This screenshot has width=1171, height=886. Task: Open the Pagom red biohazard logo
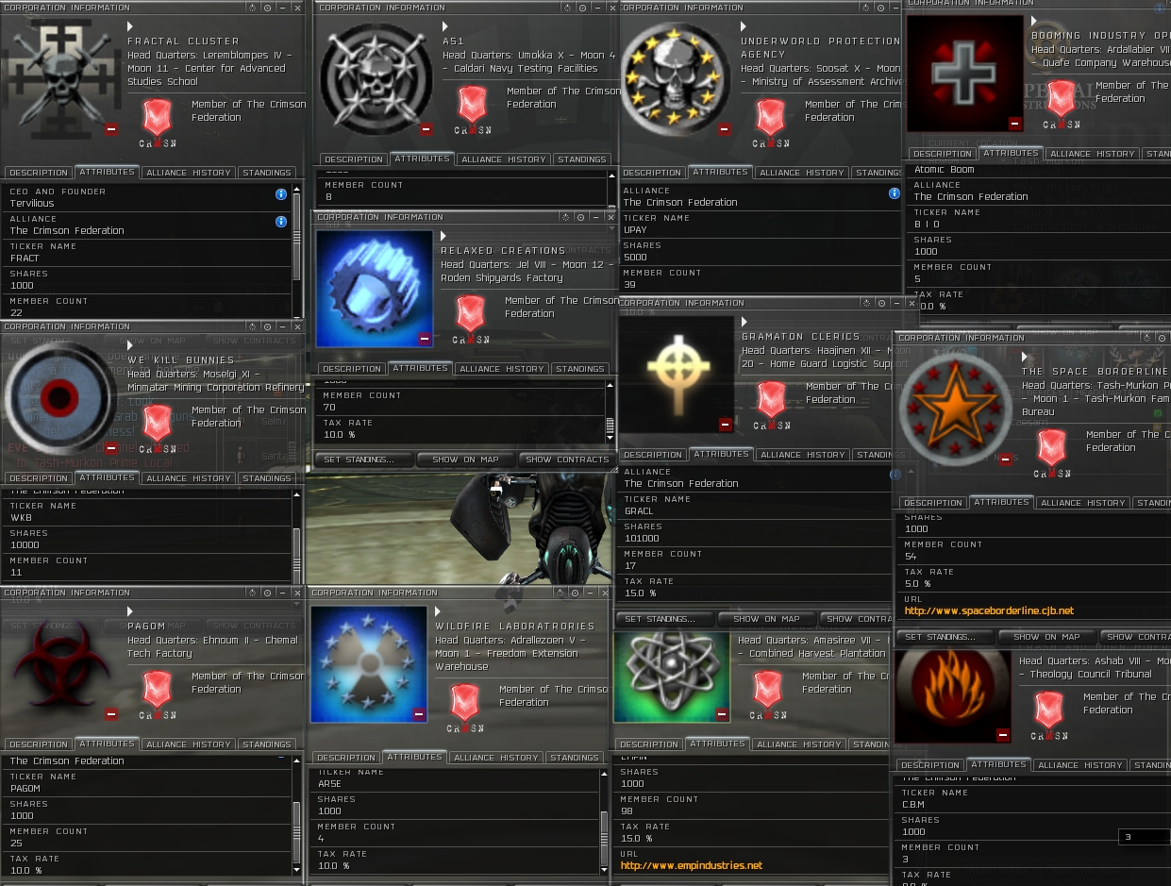pyautogui.click(x=61, y=665)
